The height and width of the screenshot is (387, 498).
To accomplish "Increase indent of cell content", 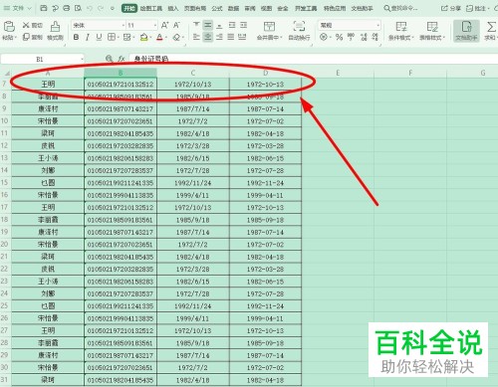I will pos(244,25).
